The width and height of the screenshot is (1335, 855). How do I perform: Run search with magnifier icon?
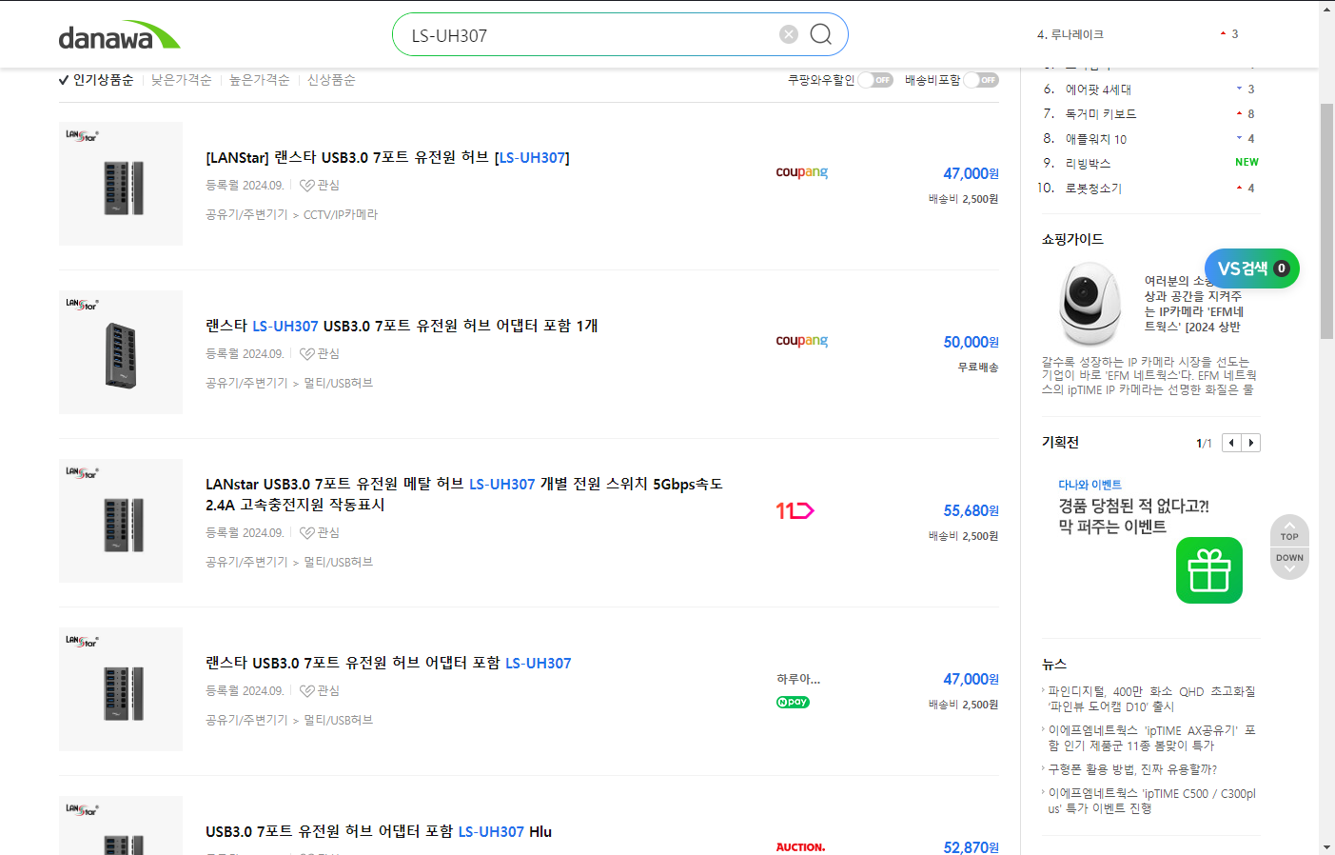pos(821,34)
